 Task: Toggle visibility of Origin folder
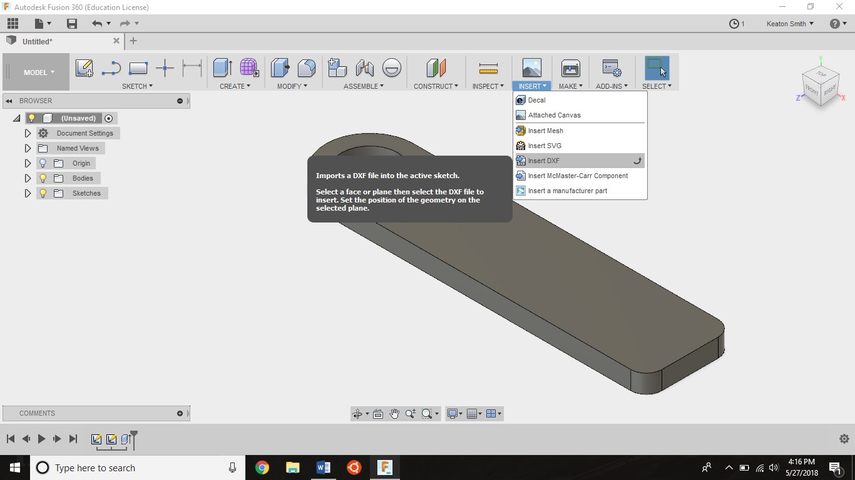[43, 163]
